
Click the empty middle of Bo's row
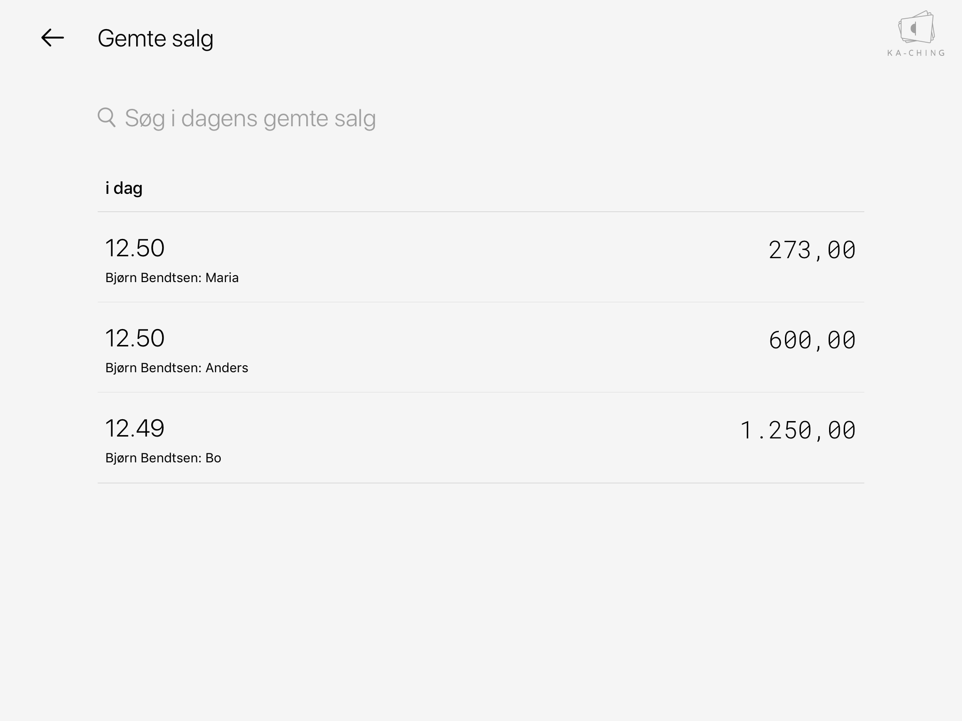[470, 437]
